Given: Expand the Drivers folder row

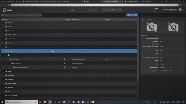Looking at the screenshot, I should pyautogui.click(x=4, y=47).
